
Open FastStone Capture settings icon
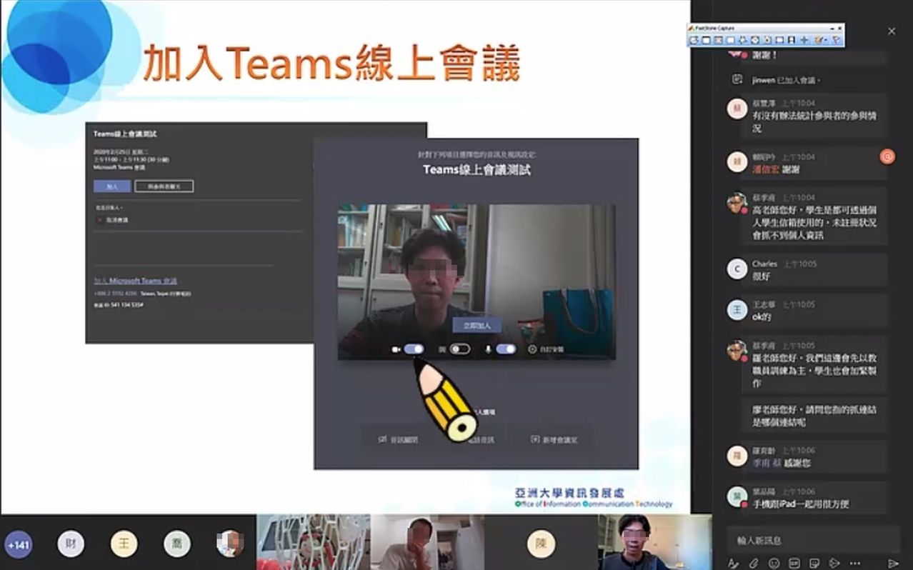click(836, 40)
